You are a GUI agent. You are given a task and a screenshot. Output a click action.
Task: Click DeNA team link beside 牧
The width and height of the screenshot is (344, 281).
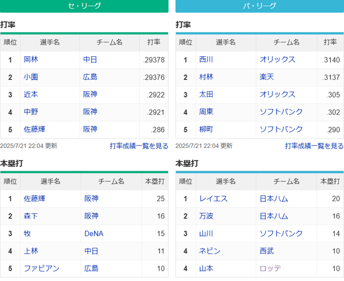point(94,233)
